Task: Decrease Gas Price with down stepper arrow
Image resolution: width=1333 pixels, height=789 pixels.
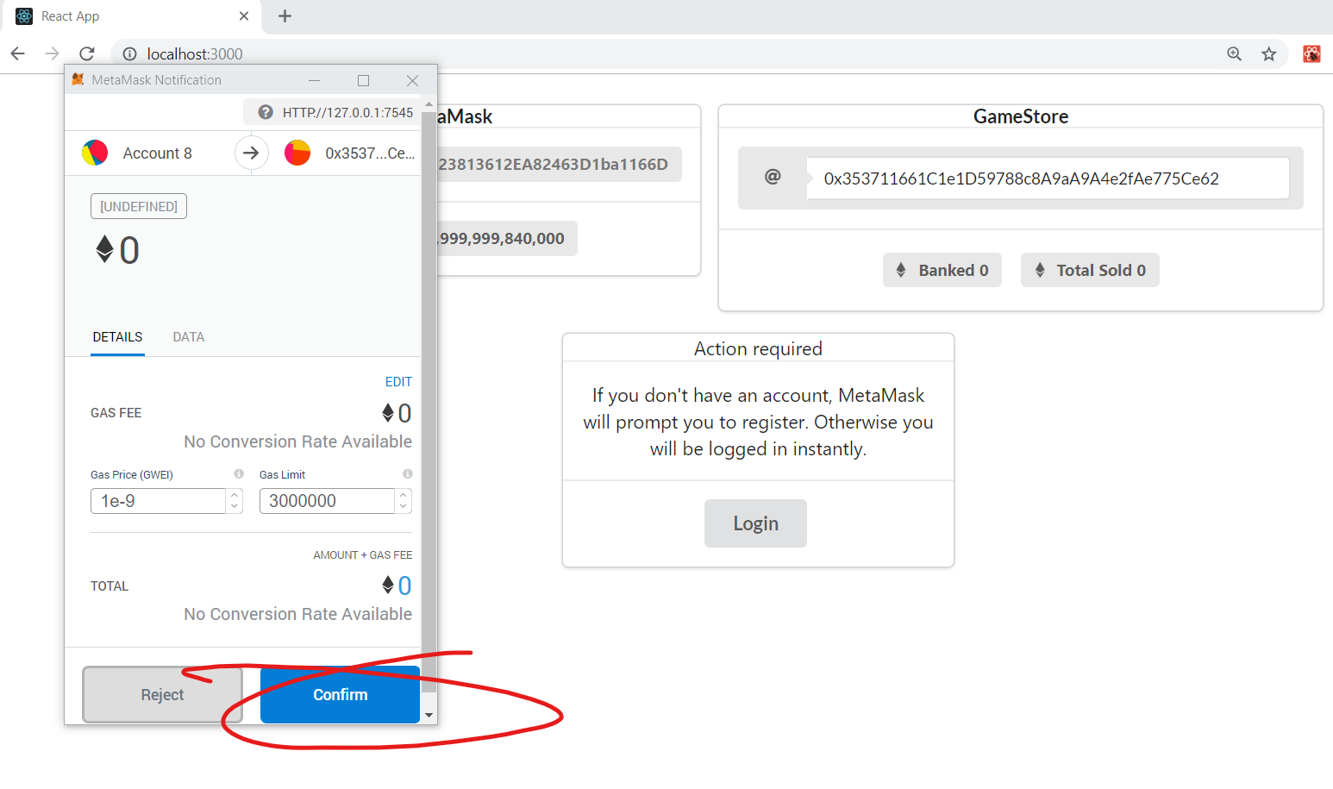Action: (x=235, y=507)
